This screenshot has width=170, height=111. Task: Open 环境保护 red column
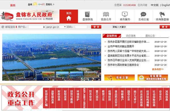[x=78, y=98]
